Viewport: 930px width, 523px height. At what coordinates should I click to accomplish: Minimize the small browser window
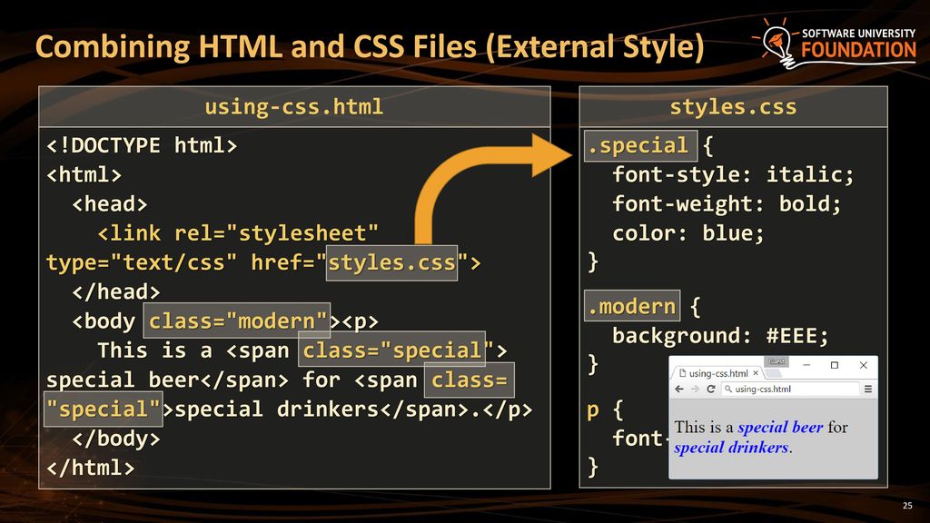coord(806,365)
